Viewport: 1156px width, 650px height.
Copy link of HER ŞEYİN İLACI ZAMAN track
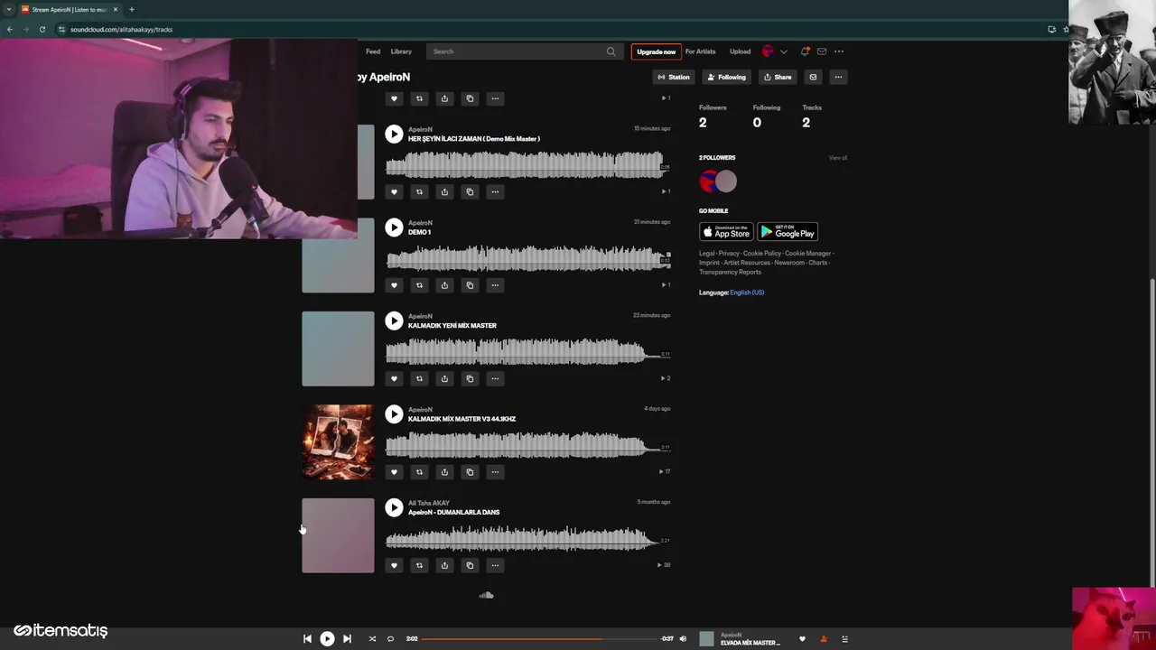point(470,191)
